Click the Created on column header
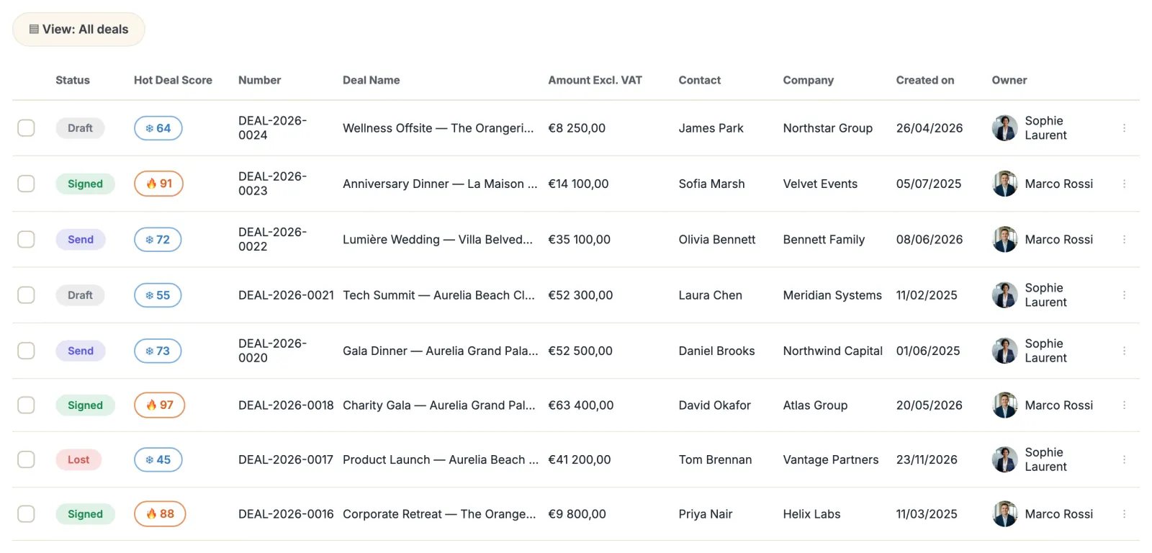 tap(925, 80)
